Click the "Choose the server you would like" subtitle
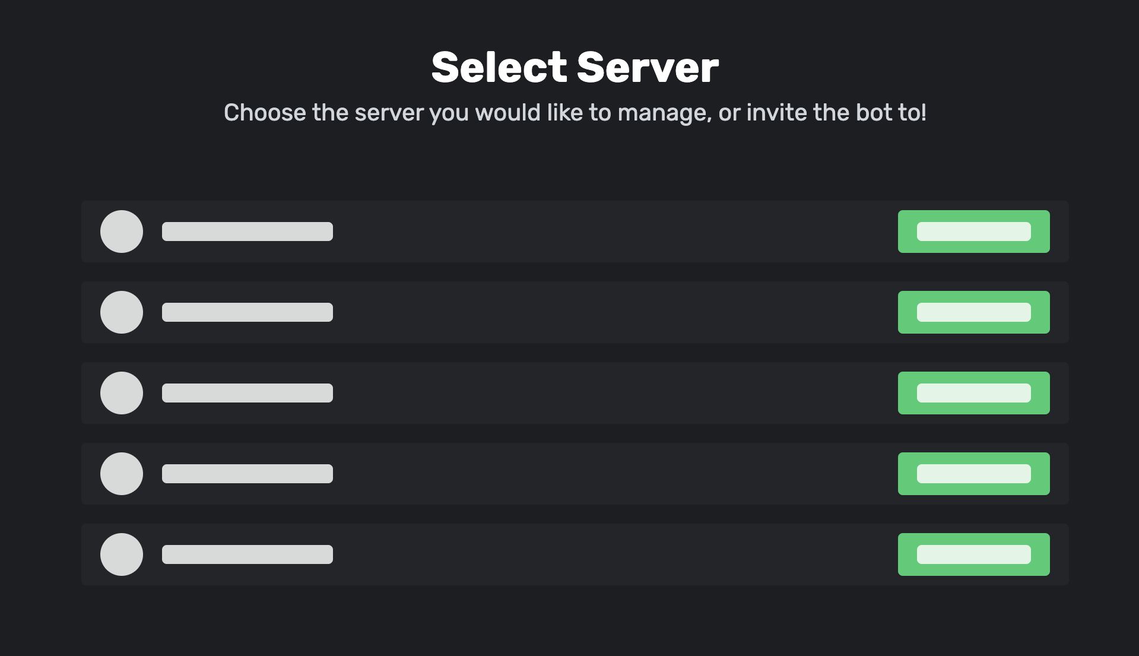The height and width of the screenshot is (656, 1139). coord(575,113)
